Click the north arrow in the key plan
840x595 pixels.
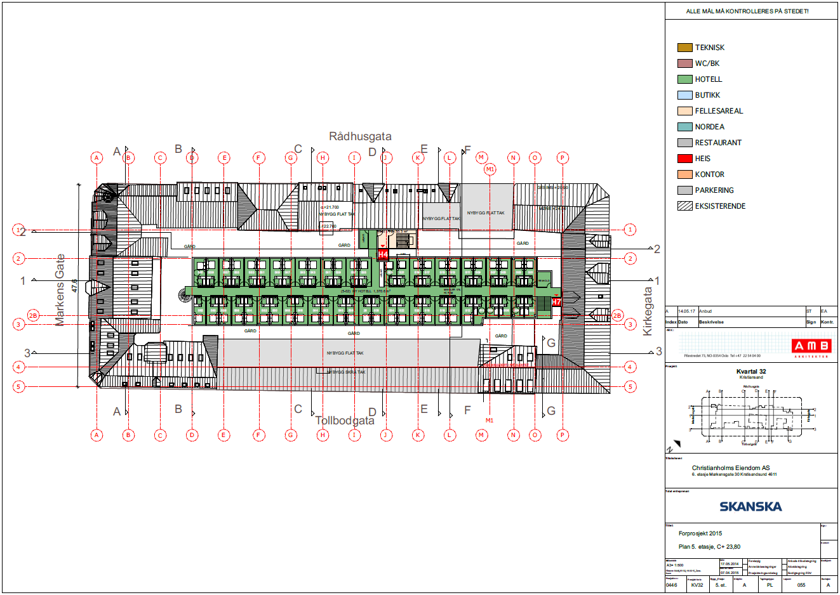click(x=674, y=445)
